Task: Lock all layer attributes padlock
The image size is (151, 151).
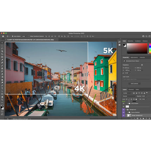Action: pos(136,99)
